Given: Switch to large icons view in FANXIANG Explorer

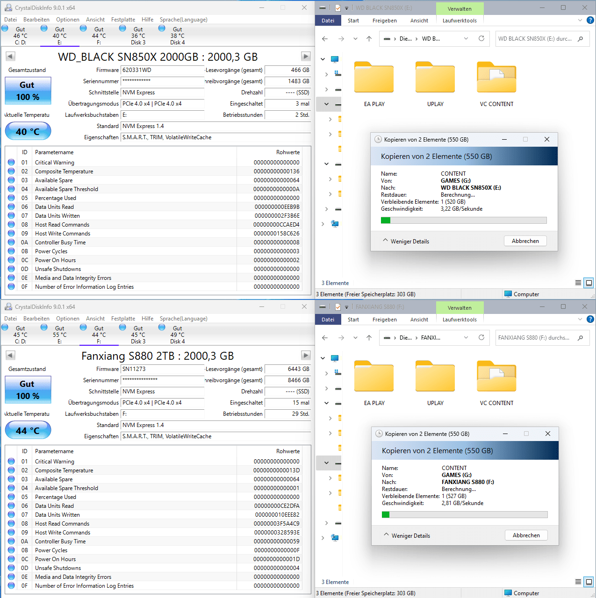Looking at the screenshot, I should click(x=589, y=582).
